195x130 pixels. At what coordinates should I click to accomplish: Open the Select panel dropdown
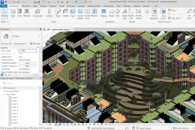tap(5, 22)
